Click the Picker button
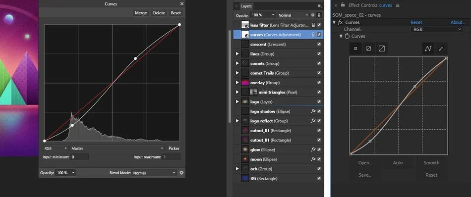 click(174, 148)
